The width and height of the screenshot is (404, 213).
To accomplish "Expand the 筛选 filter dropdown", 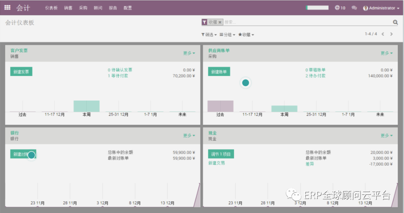I will 209,35.
